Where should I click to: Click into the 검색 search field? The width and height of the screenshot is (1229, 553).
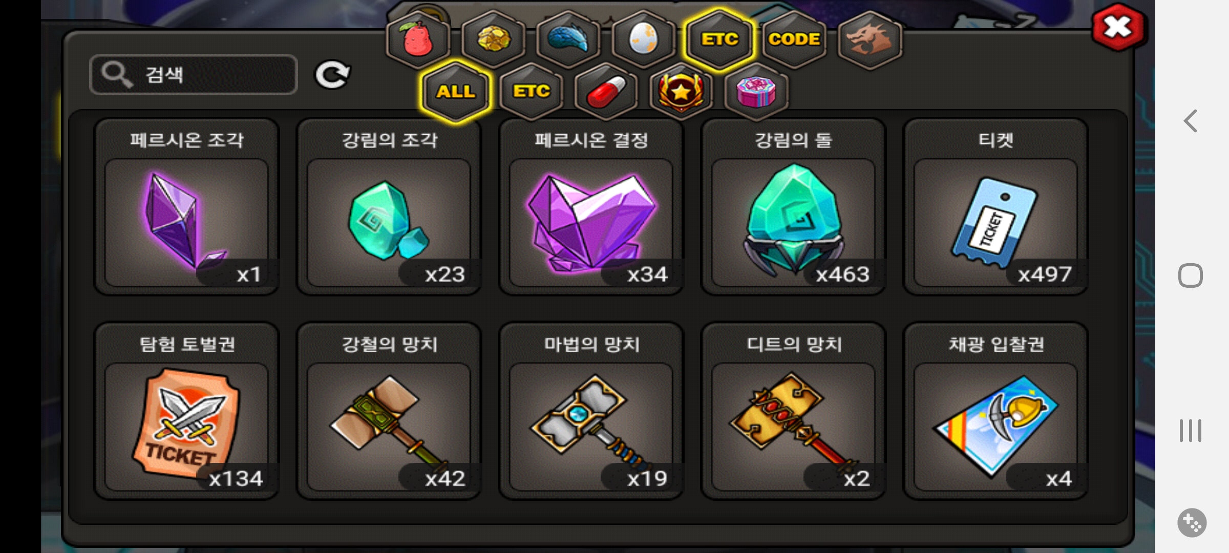(x=194, y=75)
